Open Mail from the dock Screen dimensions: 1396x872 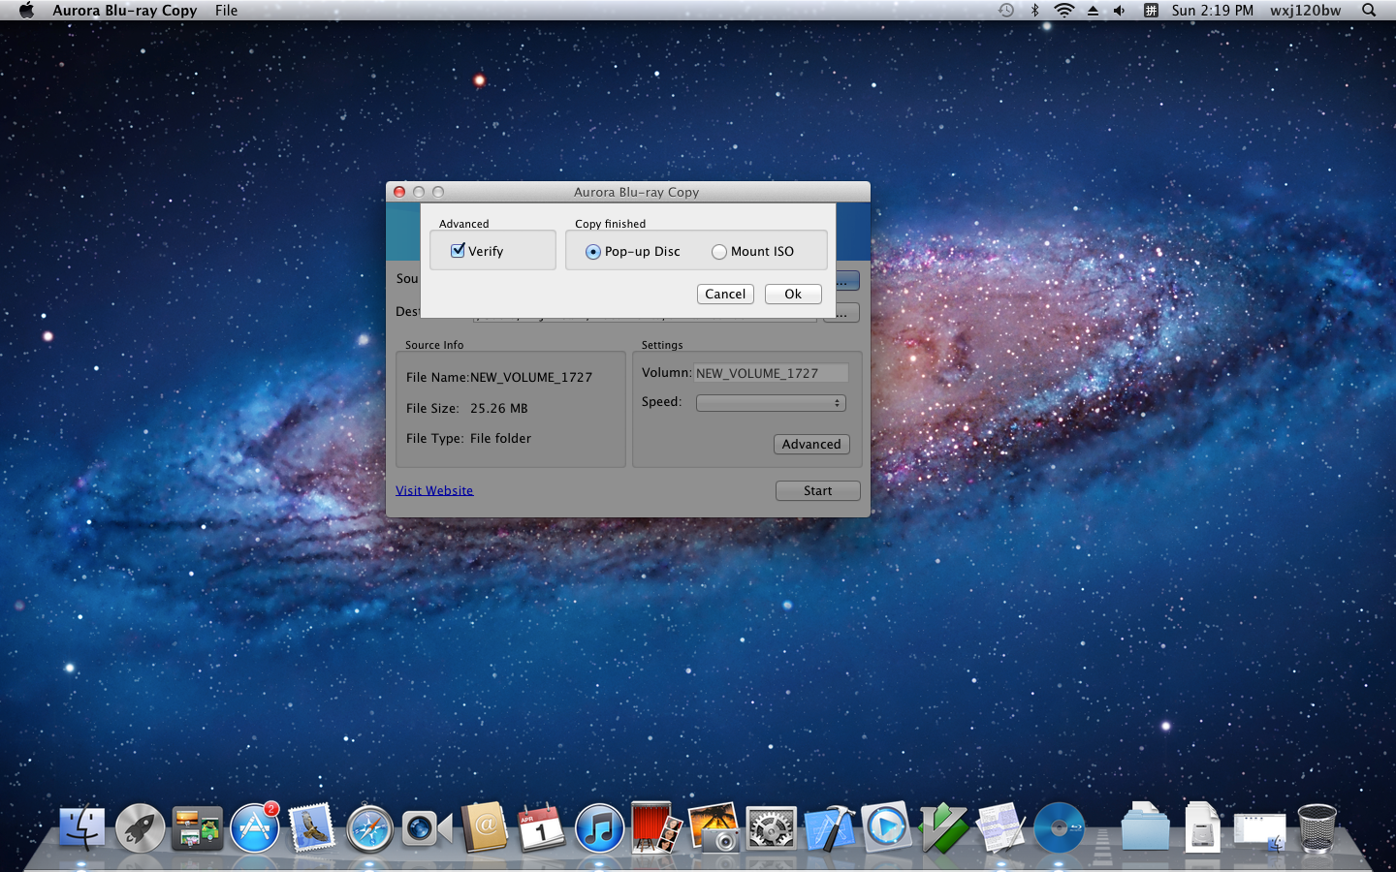(x=311, y=829)
